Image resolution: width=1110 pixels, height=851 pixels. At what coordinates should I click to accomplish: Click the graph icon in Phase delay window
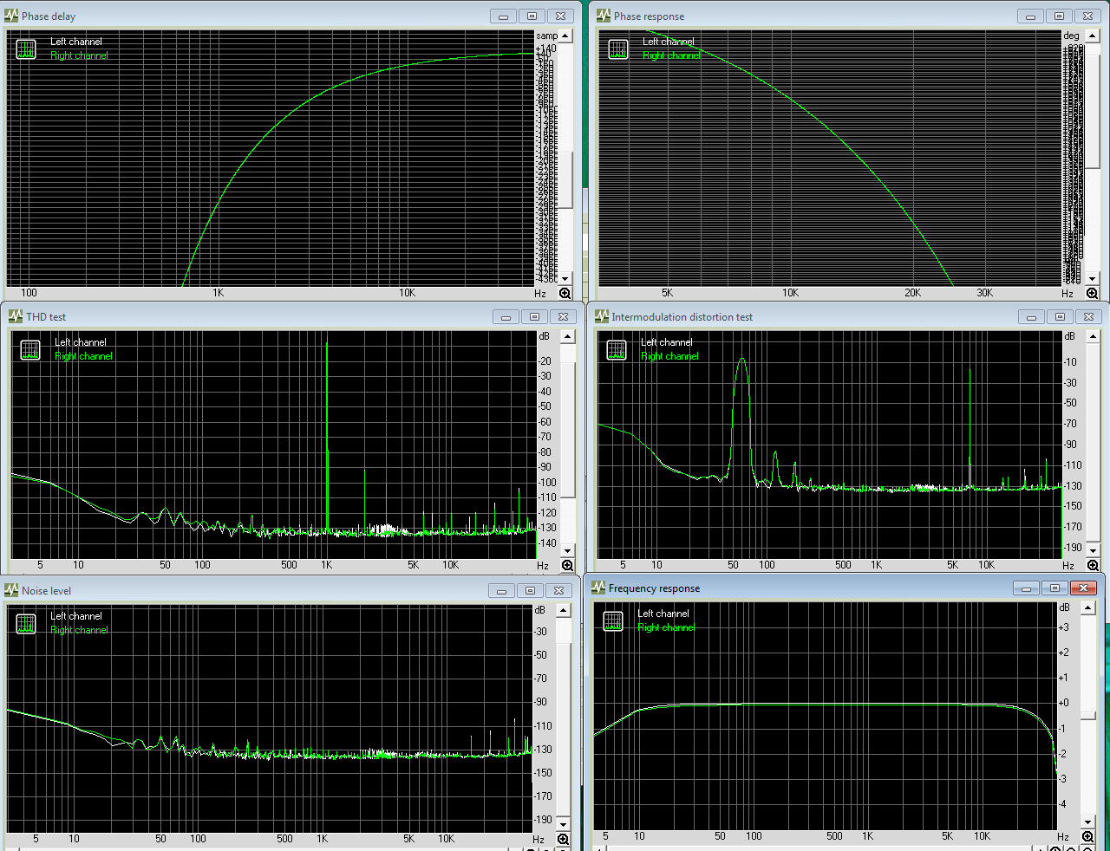(x=27, y=49)
